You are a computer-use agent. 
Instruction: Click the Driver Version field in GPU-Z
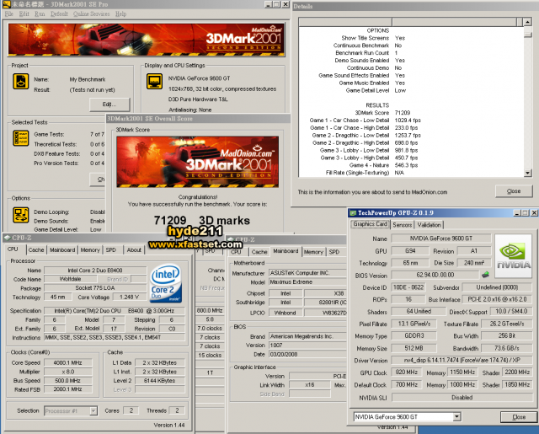click(462, 360)
